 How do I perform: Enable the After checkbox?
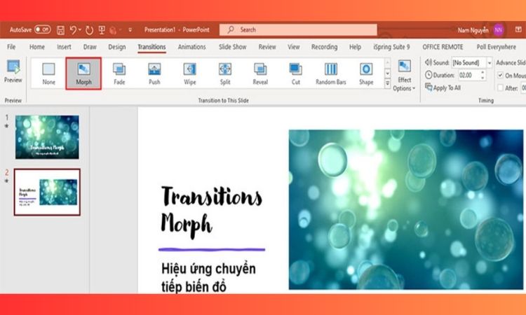(500, 88)
